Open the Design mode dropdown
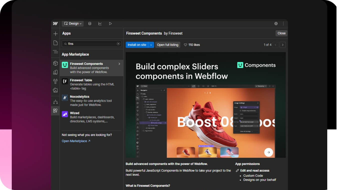This screenshot has height=190, width=339. [73, 24]
